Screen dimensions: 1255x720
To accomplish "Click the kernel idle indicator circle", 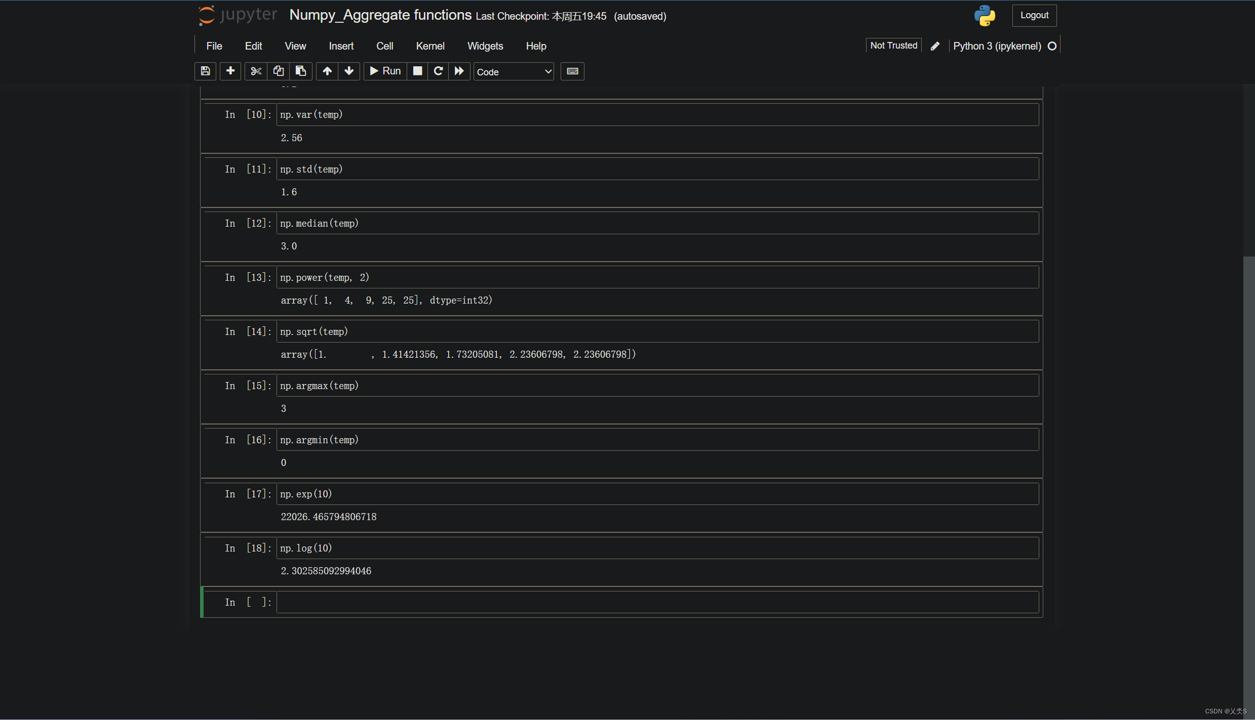I will (x=1052, y=46).
